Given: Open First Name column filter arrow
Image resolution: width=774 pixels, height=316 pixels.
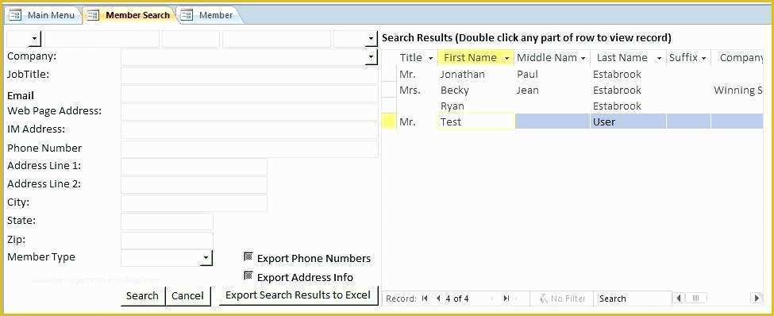Looking at the screenshot, I should click(506, 58).
